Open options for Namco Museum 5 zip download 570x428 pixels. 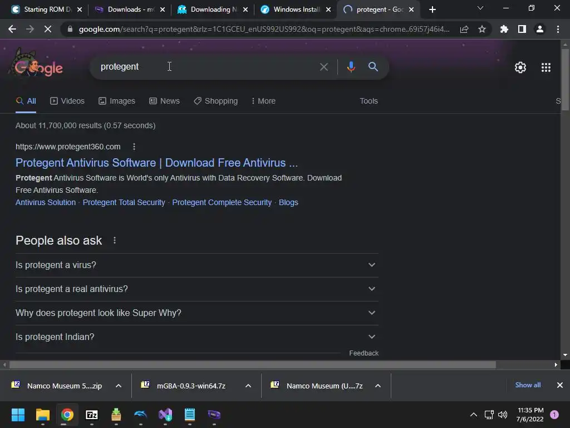coord(119,386)
